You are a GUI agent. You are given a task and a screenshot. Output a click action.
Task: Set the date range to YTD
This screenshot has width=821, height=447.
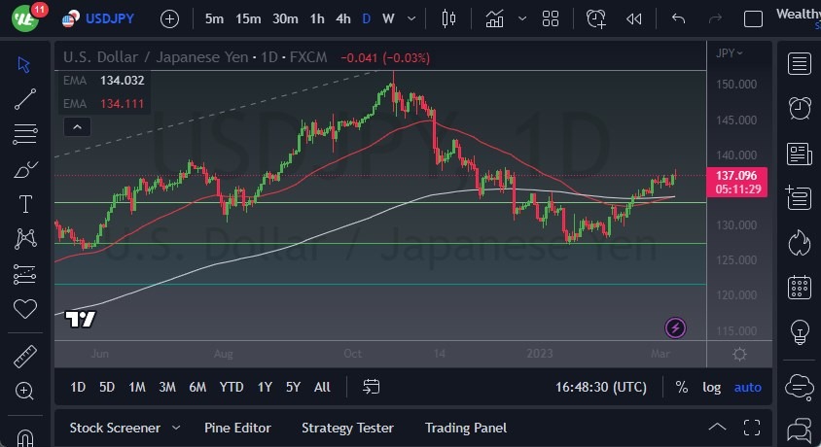pos(232,387)
